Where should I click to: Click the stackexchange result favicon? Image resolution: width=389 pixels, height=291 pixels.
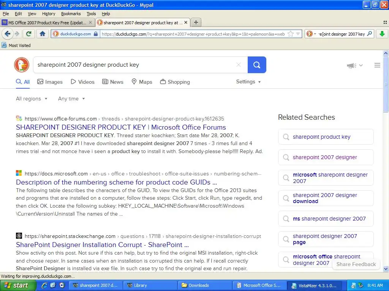click(19, 236)
